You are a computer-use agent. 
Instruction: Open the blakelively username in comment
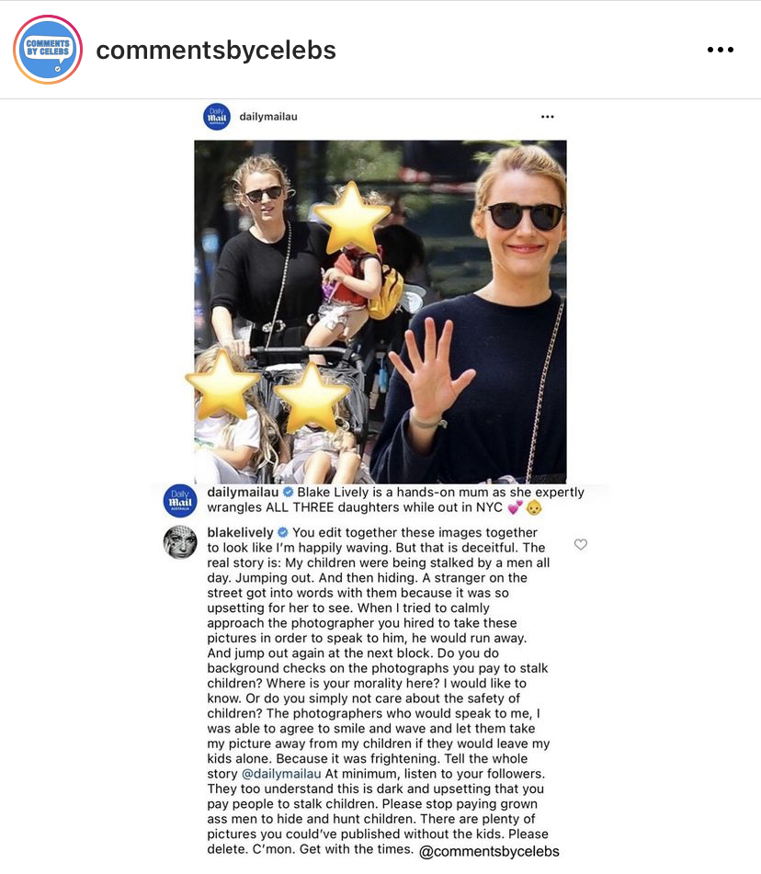tap(240, 532)
